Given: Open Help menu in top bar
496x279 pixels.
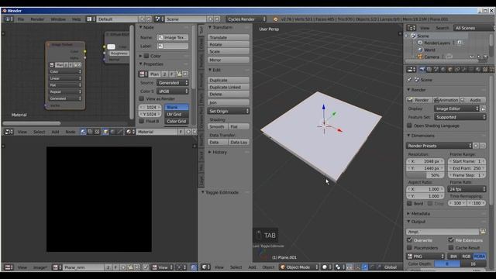Looking at the screenshot, I should point(76,19).
